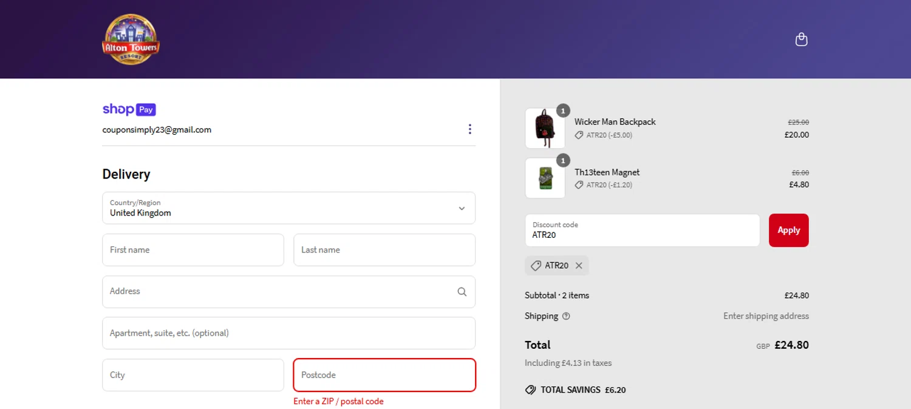
Task: Click the total savings tag icon
Action: (x=530, y=390)
